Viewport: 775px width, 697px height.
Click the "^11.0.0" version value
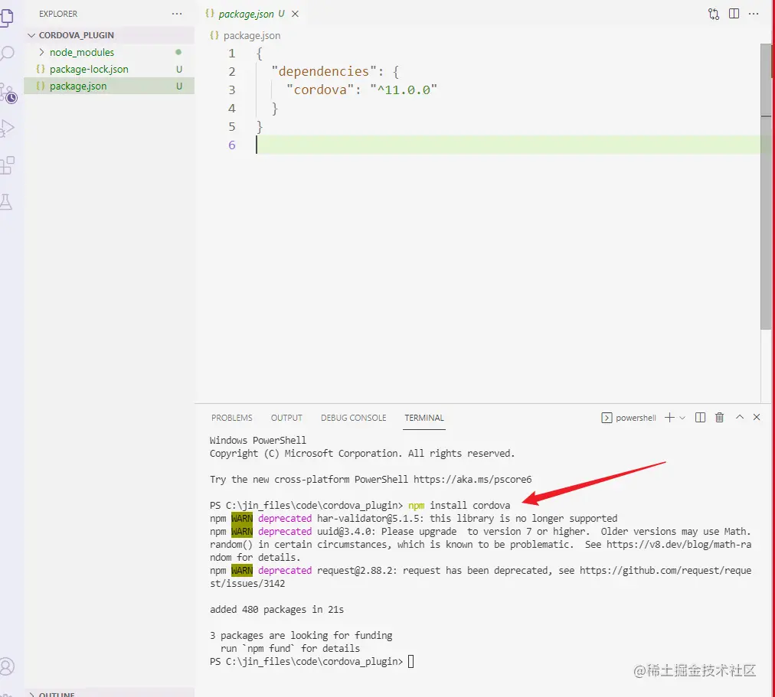pyautogui.click(x=404, y=90)
